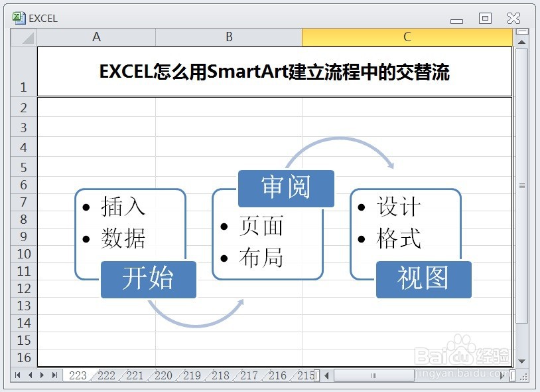
Task: Maximize the EXCEL window
Action: click(x=485, y=18)
